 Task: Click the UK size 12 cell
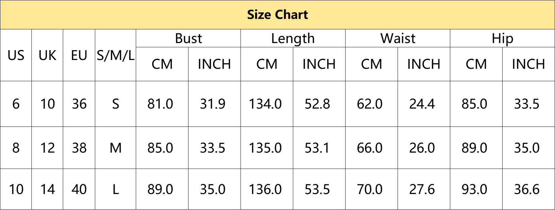47,148
